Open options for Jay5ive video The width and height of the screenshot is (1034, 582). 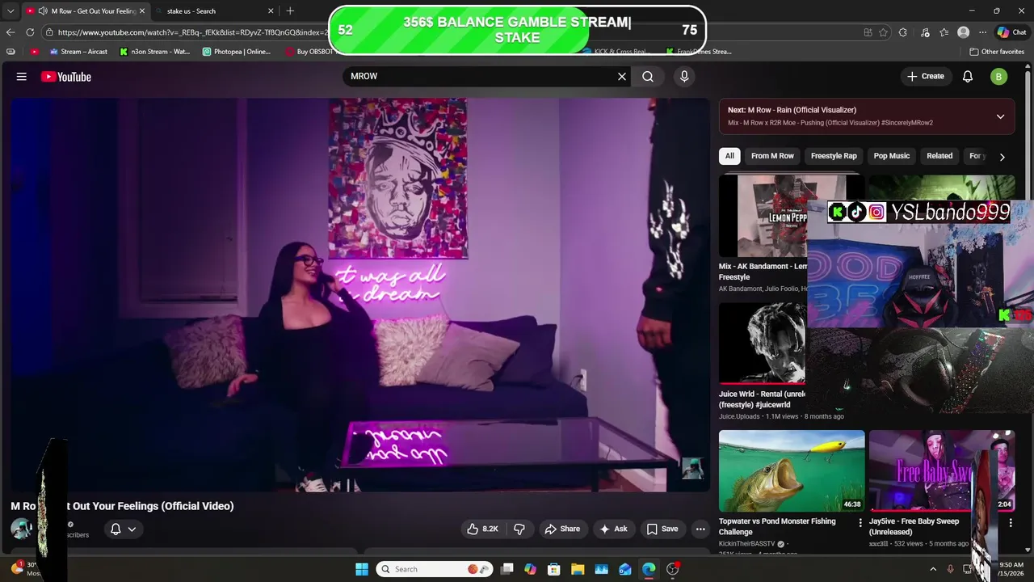(x=1010, y=523)
